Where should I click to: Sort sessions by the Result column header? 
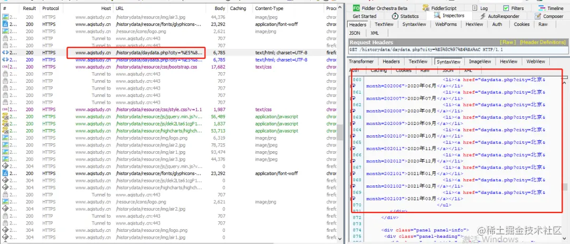[x=30, y=8]
